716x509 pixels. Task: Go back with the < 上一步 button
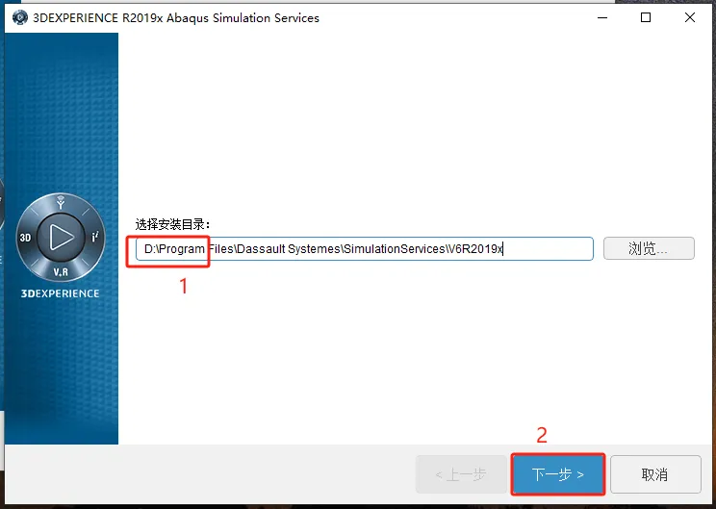coord(461,474)
